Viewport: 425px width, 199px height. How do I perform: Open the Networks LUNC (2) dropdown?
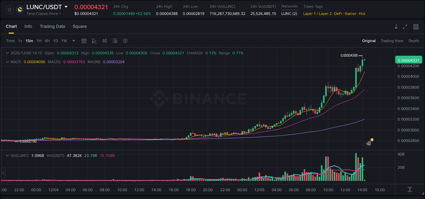click(x=289, y=14)
